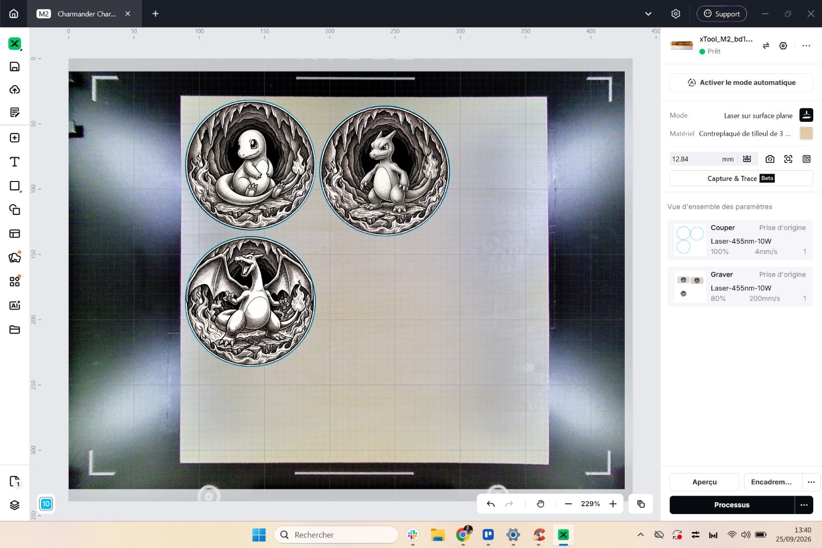Click the duplicate canvas icon

coord(641,504)
